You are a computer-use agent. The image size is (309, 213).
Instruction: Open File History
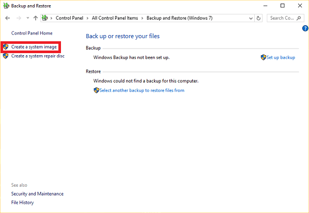tap(22, 202)
